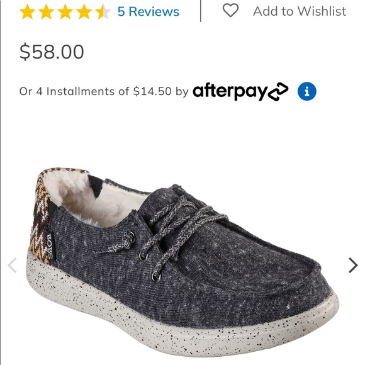Click the second yellow rating star
Viewport: 365px width, 365px height.
click(x=46, y=11)
